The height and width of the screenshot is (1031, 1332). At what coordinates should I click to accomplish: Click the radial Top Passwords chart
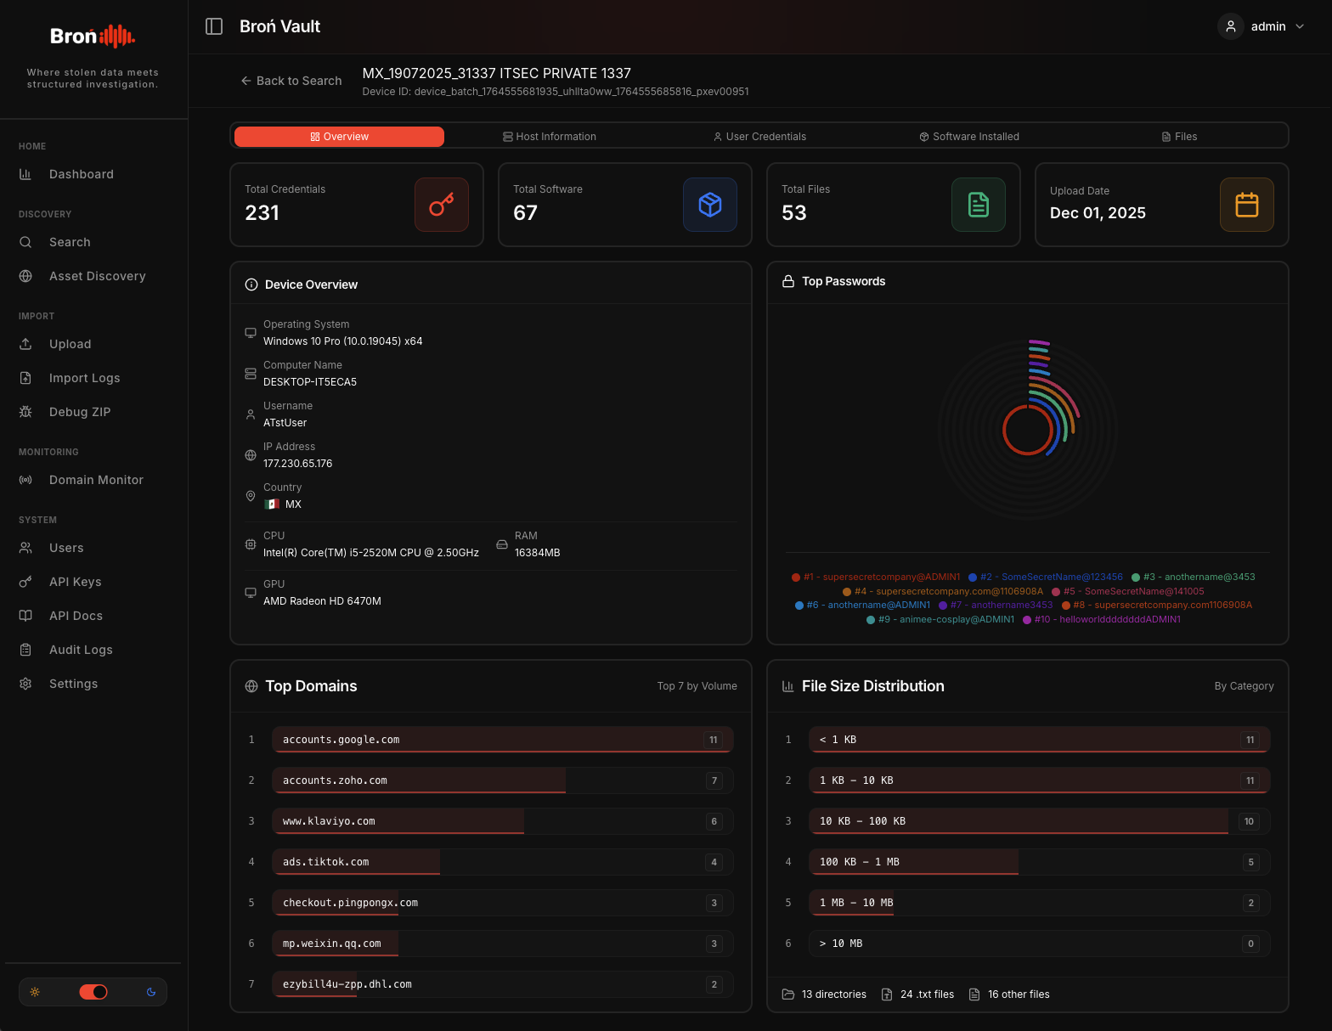[x=1028, y=430]
